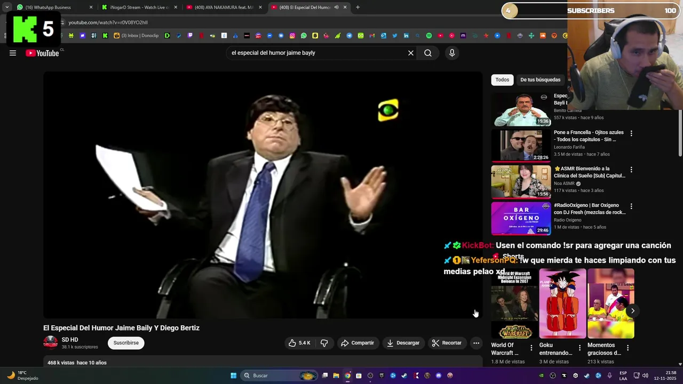
Task: Open the 15:36 Benito Carrieta video thumbnail
Action: click(x=521, y=109)
